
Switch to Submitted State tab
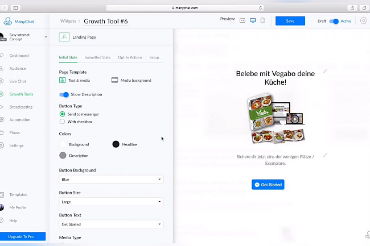(x=97, y=57)
